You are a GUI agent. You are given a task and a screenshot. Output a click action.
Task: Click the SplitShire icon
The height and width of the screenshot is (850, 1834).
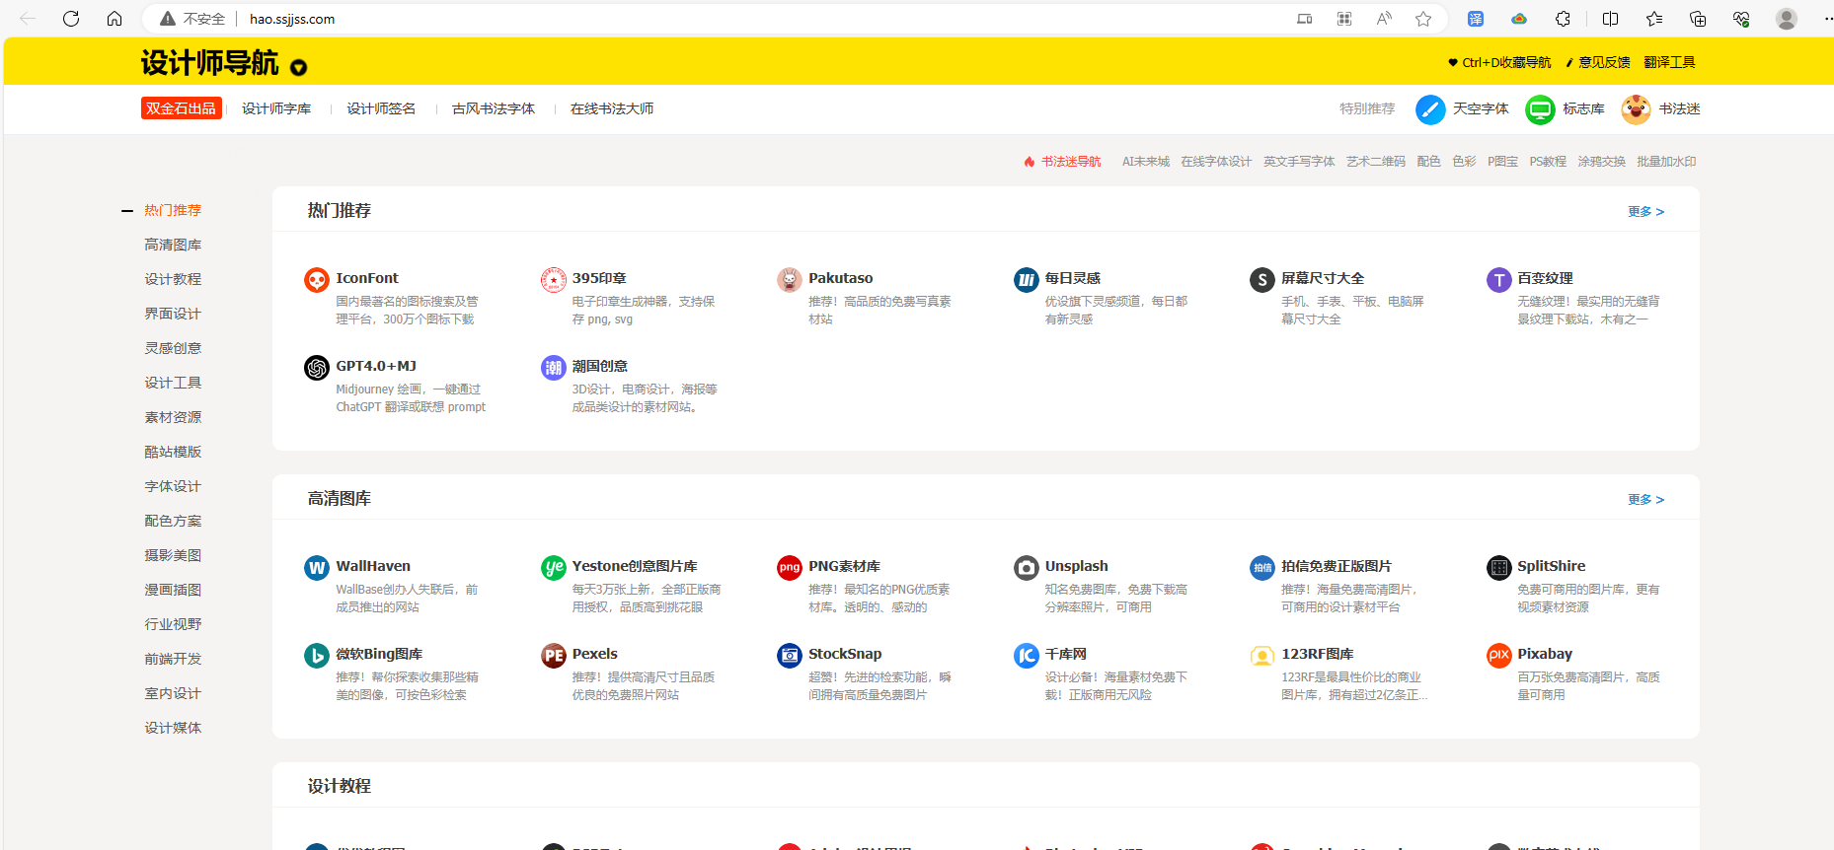coord(1498,568)
